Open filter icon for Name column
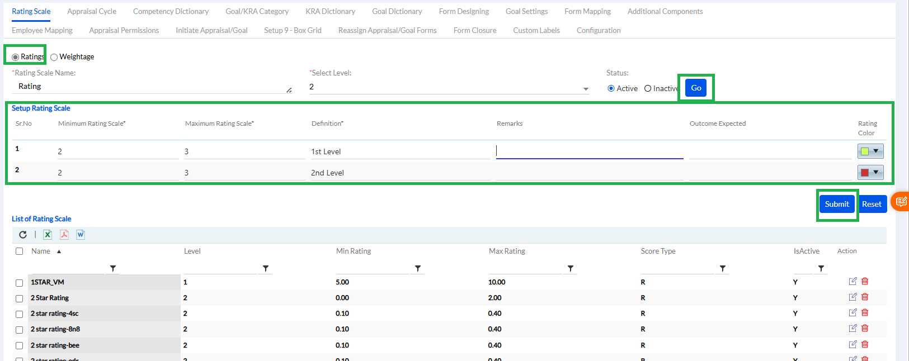Image resolution: width=909 pixels, height=361 pixels. 113,269
